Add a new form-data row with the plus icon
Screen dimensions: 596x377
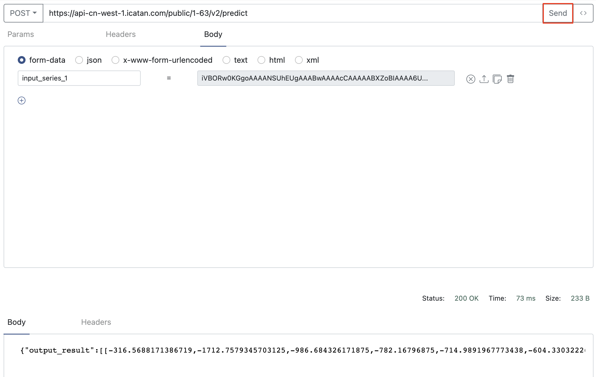(x=22, y=100)
